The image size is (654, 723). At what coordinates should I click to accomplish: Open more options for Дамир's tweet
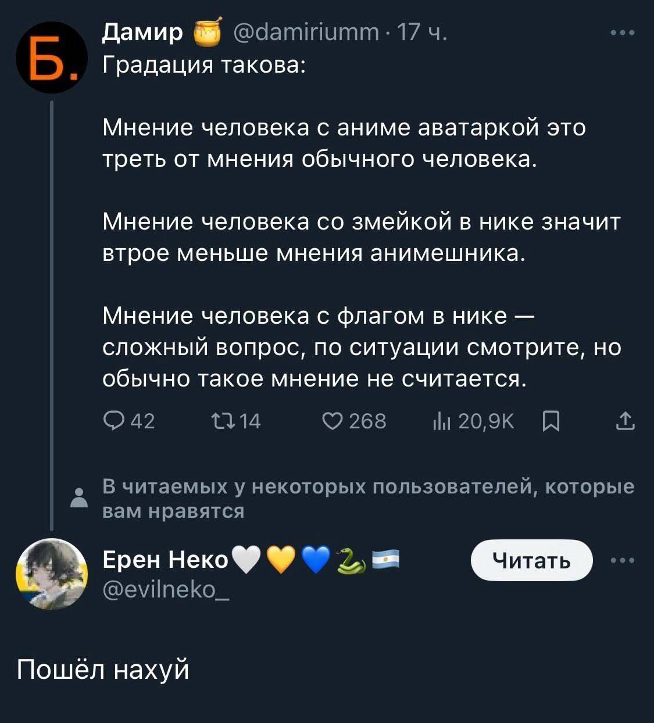click(x=623, y=33)
